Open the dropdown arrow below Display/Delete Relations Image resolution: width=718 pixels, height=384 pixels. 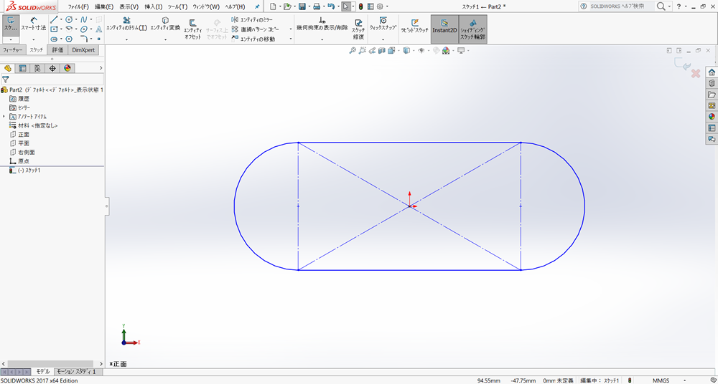click(x=322, y=40)
